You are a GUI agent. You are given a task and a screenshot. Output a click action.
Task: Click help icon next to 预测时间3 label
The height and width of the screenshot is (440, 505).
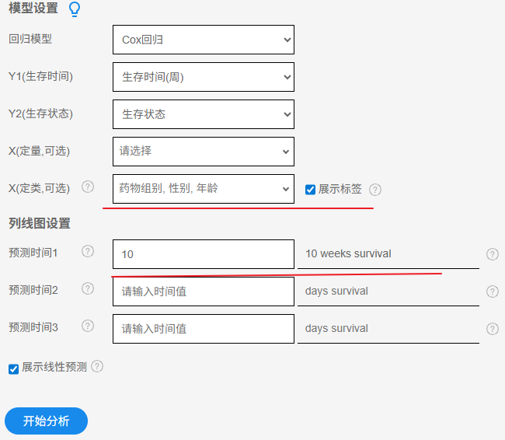coord(88,326)
